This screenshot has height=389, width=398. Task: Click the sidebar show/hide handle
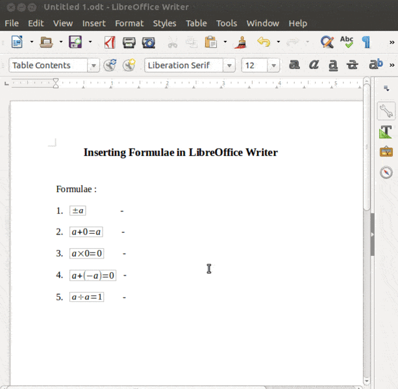[x=373, y=234]
